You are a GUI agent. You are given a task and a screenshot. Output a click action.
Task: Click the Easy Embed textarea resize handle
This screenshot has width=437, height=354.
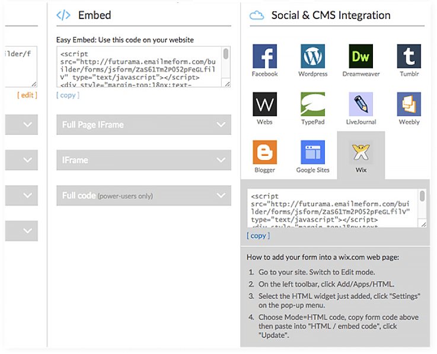pos(228,84)
